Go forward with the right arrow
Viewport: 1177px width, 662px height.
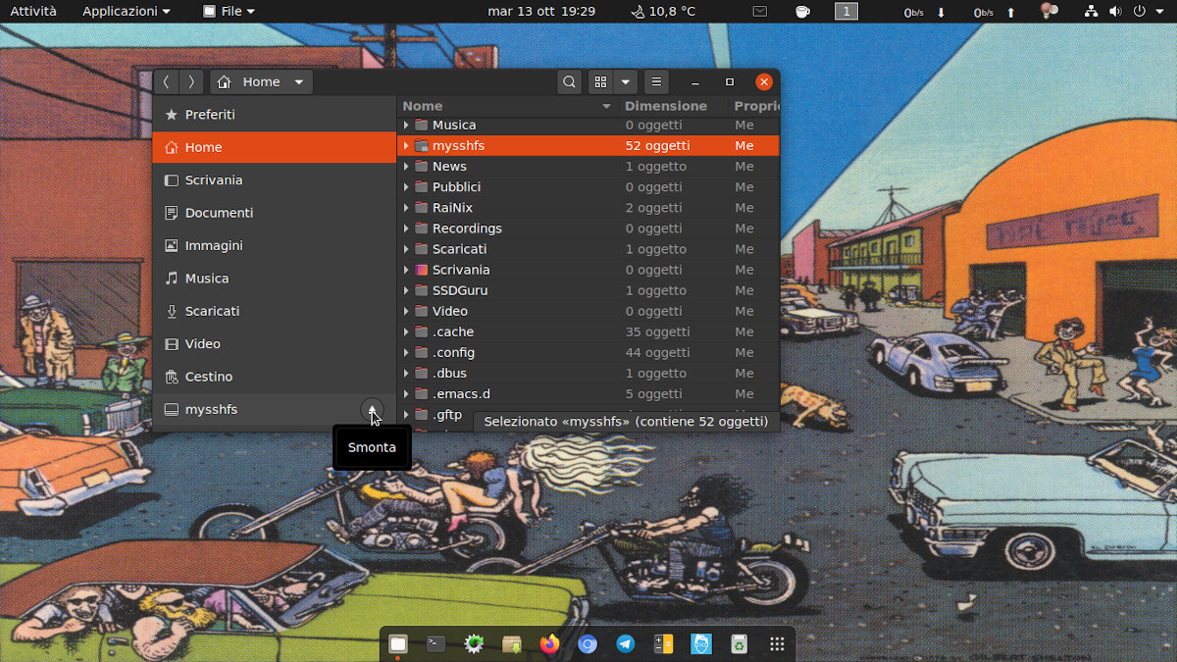(x=191, y=82)
